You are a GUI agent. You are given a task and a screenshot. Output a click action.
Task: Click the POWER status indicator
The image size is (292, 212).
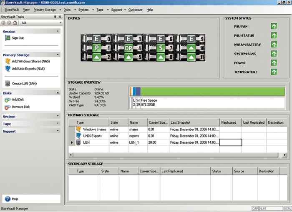click(274, 62)
